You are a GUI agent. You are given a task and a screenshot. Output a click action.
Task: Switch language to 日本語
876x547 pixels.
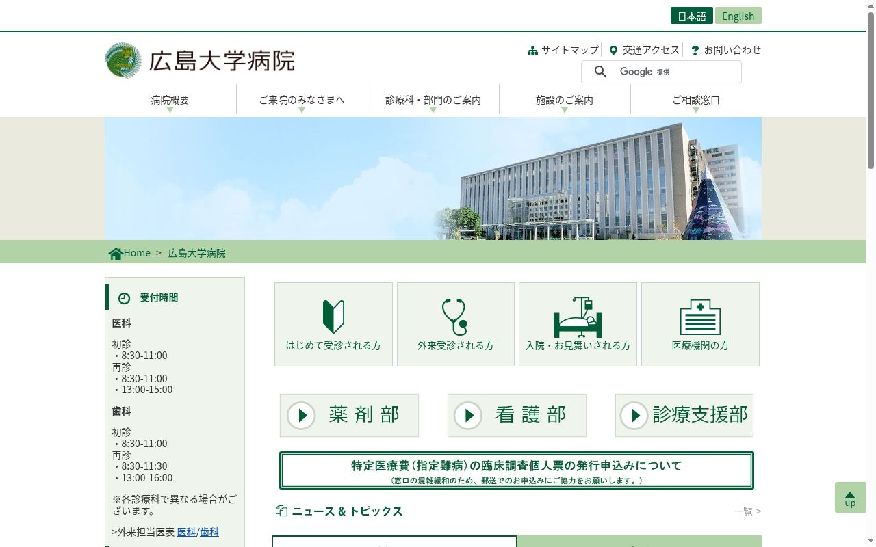(x=692, y=16)
